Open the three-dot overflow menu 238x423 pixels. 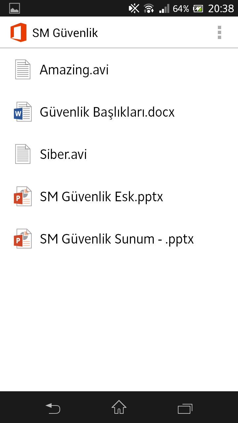click(219, 32)
